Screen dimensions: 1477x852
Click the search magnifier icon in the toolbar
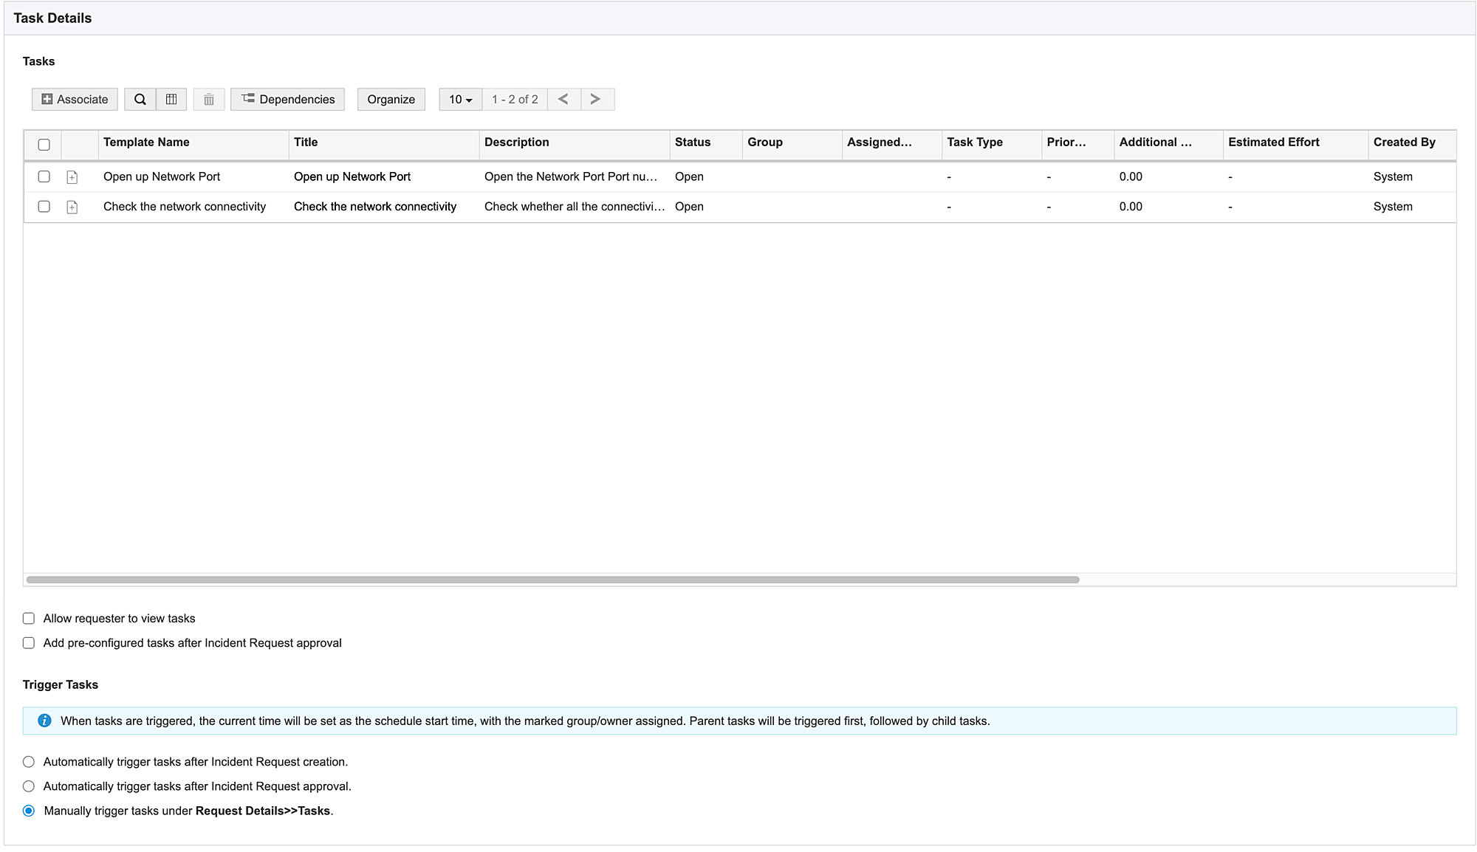[140, 99]
